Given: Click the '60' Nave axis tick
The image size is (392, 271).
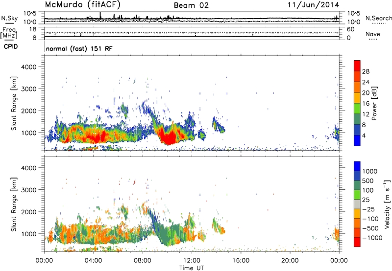Looking at the screenshot, I should click(350, 29).
